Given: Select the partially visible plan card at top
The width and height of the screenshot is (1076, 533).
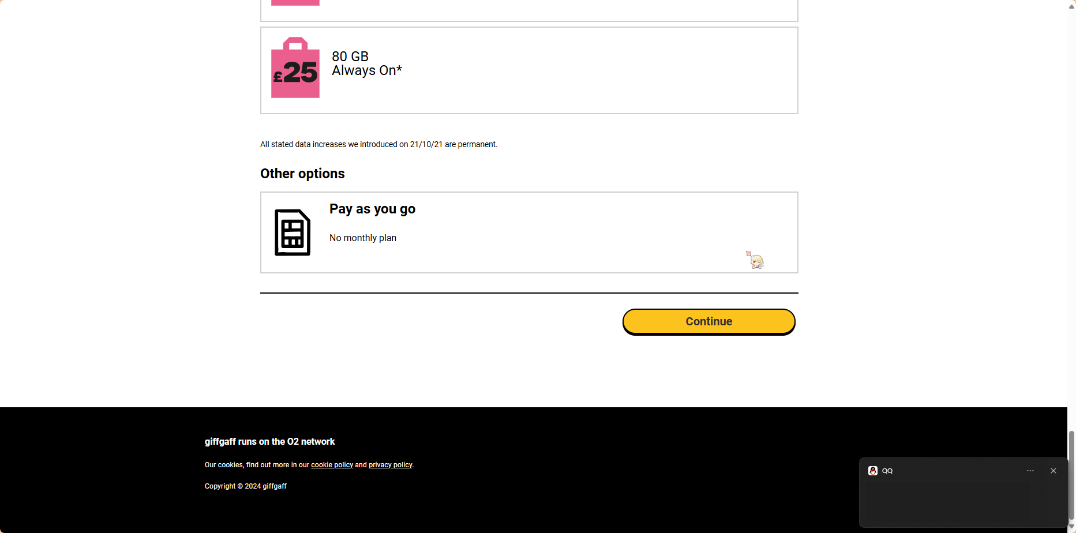Looking at the screenshot, I should (528, 10).
